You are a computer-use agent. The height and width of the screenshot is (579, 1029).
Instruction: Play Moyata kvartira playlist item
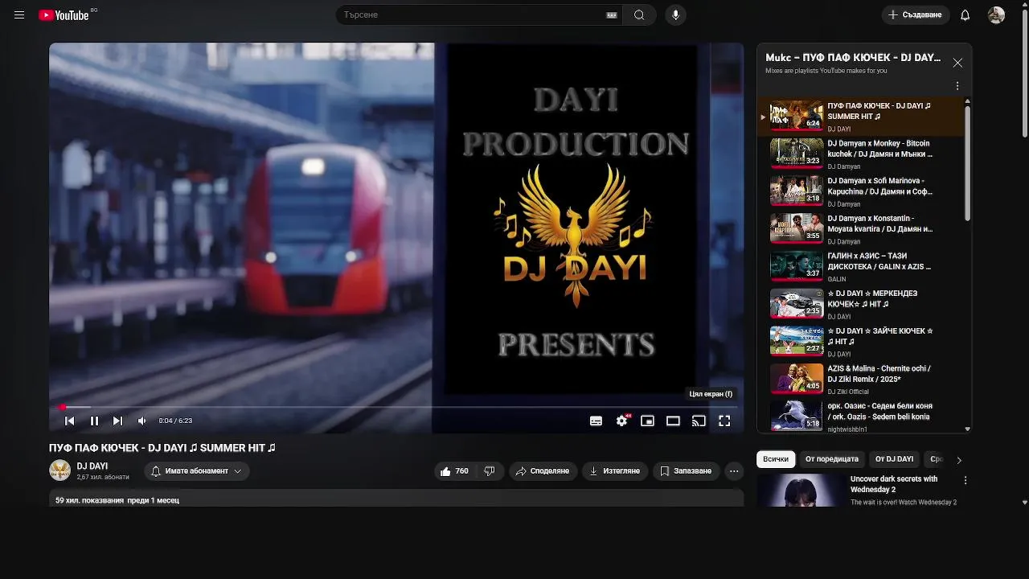pos(860,229)
